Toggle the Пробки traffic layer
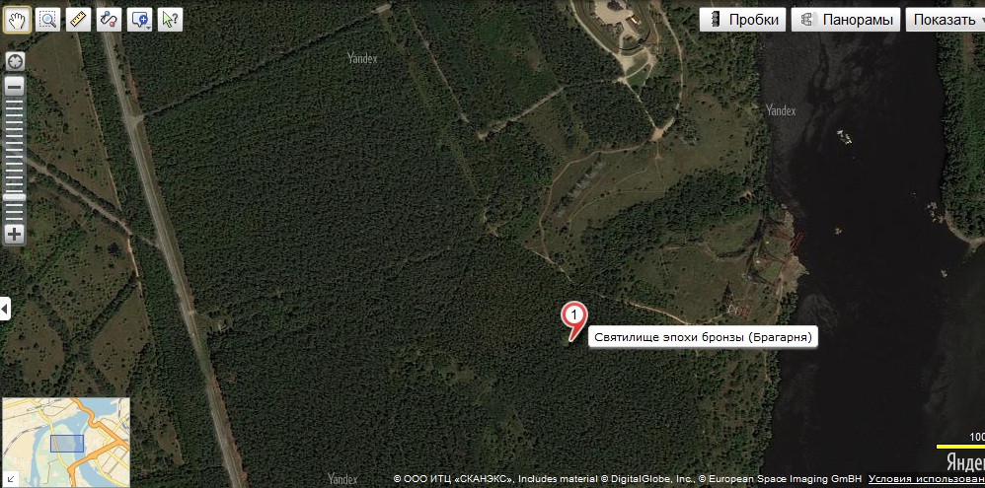Image resolution: width=985 pixels, height=488 pixels. (742, 20)
